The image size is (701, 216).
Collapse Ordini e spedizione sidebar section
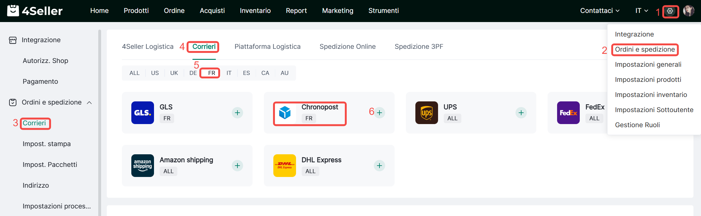(x=89, y=103)
